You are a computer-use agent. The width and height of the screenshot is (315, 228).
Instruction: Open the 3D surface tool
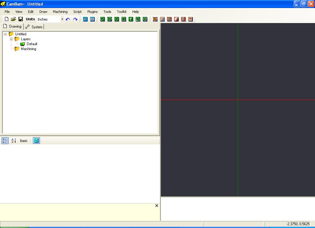point(145,19)
